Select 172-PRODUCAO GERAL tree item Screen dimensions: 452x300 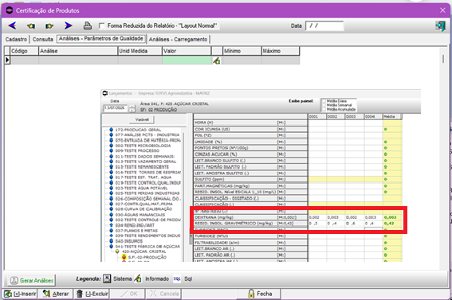tap(138, 130)
